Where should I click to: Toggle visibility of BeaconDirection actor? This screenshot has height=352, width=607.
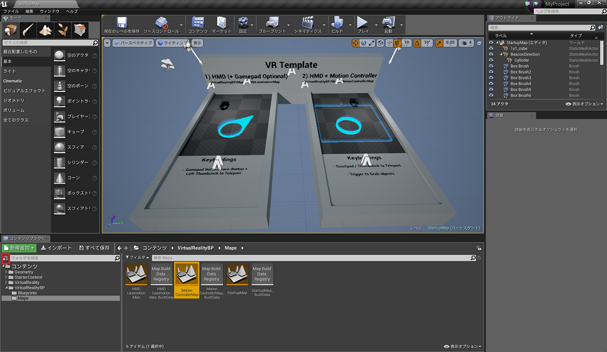[491, 54]
